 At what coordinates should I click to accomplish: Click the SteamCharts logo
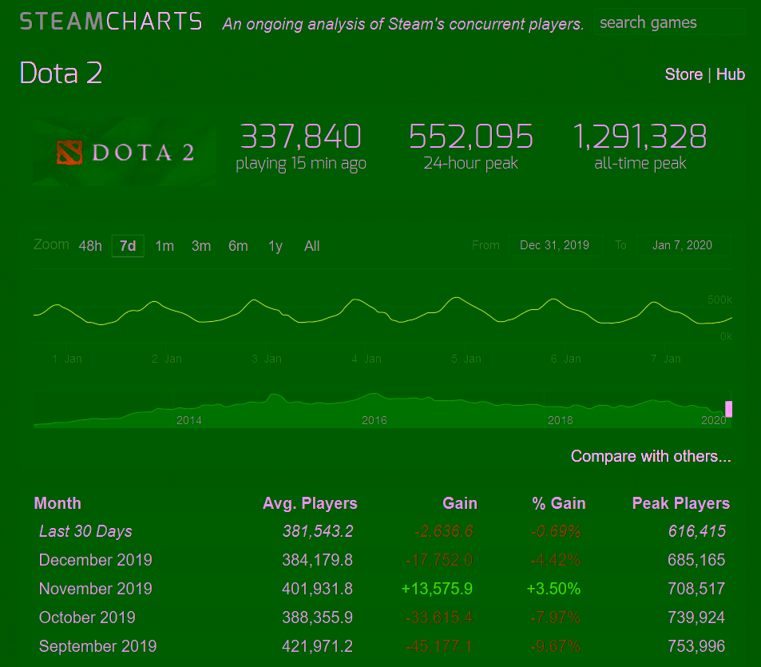(x=111, y=22)
